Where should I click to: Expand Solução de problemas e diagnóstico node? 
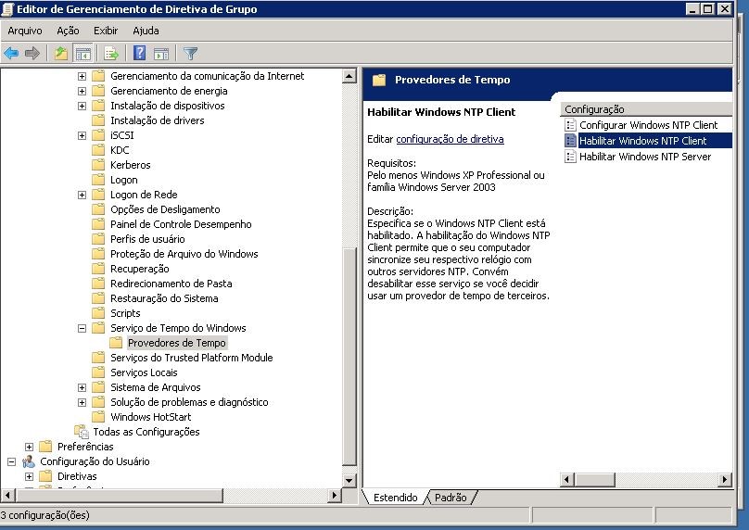[x=82, y=402]
